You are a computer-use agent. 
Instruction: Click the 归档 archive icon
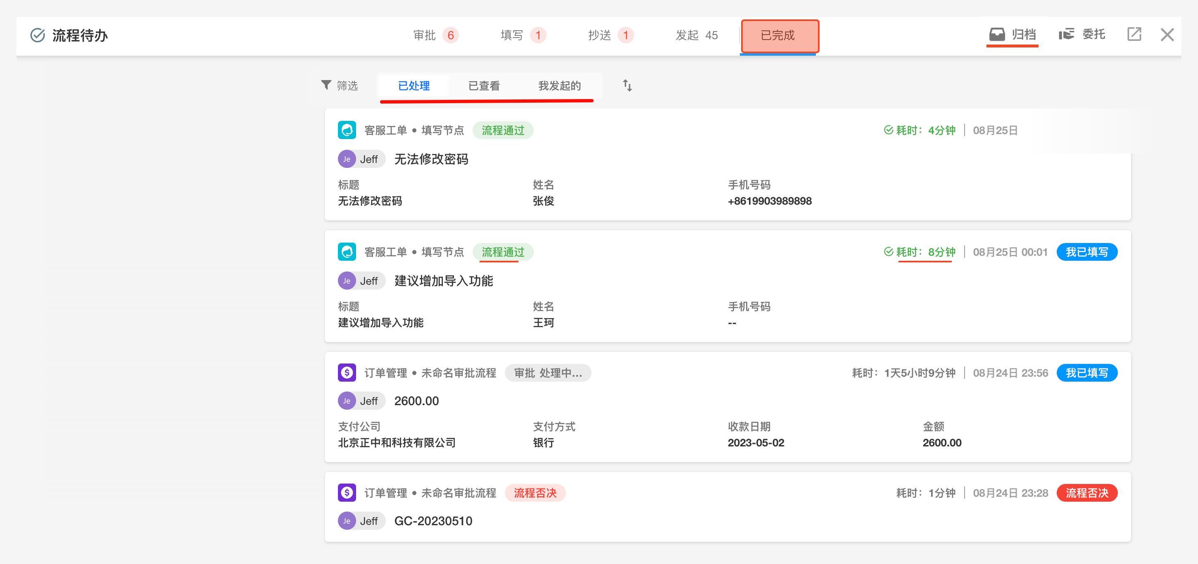tap(997, 34)
